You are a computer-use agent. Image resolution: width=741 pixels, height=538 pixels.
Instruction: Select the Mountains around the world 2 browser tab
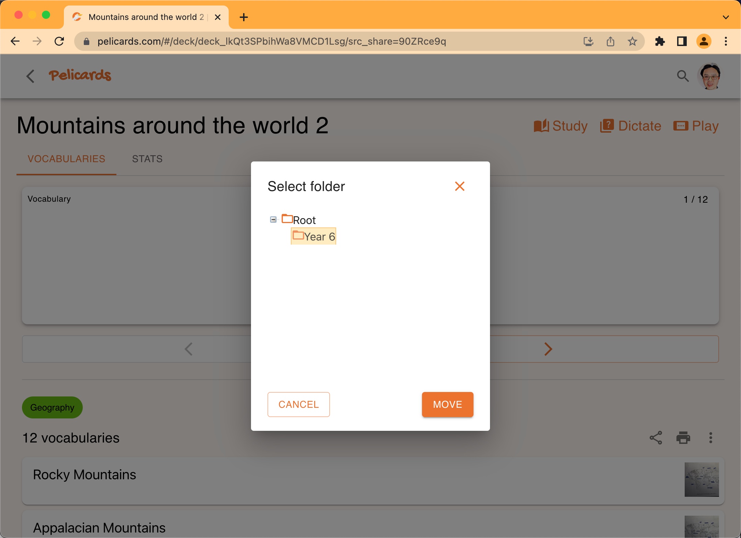146,17
